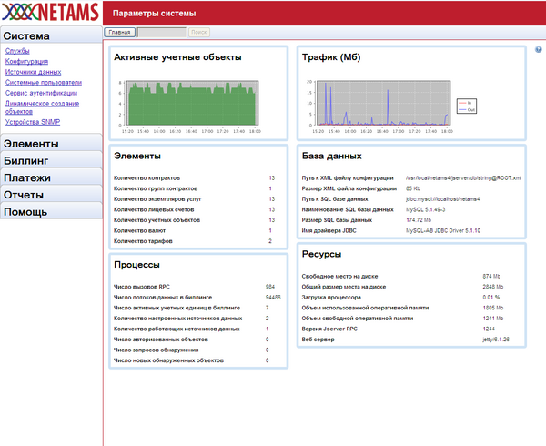Open the Отчеты menu section
This screenshot has height=446, width=546.
coord(50,195)
